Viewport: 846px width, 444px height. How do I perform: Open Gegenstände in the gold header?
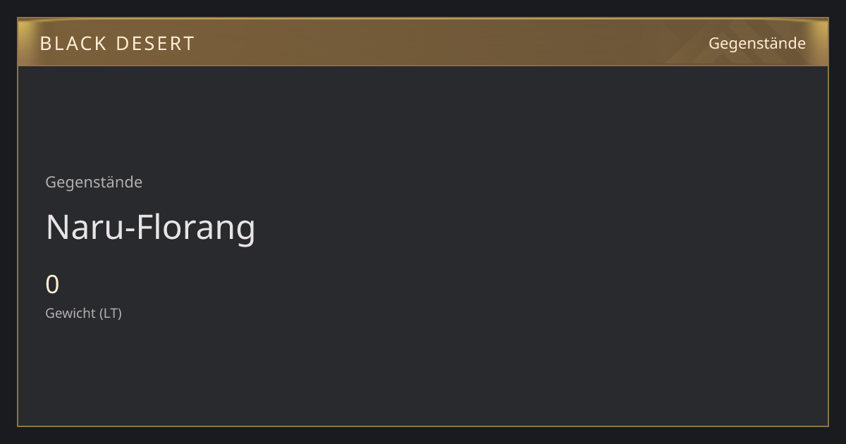[x=756, y=44]
